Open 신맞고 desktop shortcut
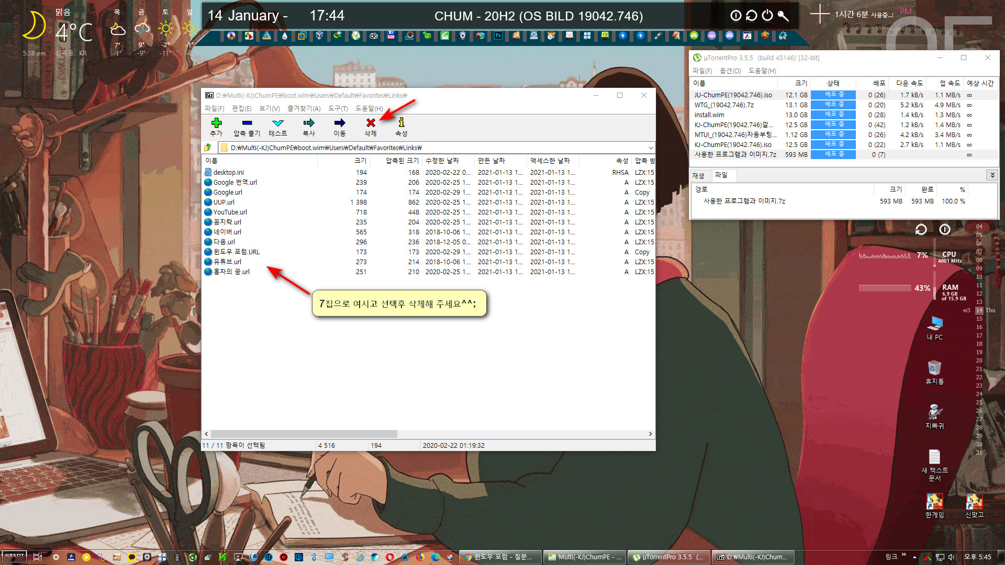 pos(975,506)
